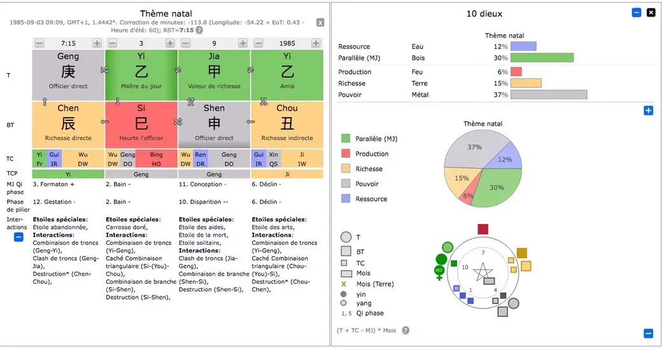This screenshot has width=662, height=348.
Task: Click the star icon in the wheel center
Action: click(482, 272)
